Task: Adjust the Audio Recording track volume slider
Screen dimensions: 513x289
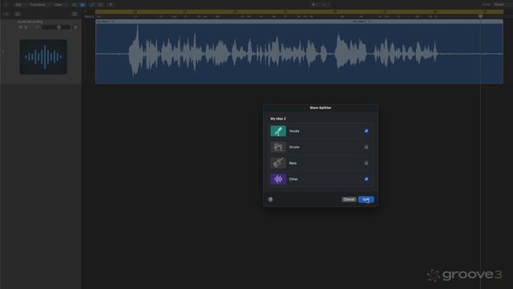Action: [55, 27]
